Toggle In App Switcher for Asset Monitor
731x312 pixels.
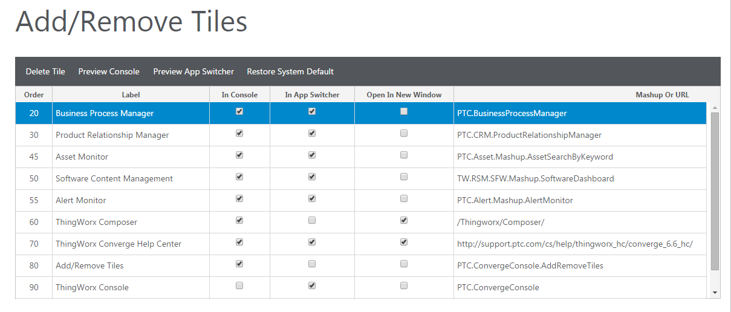pyautogui.click(x=312, y=155)
